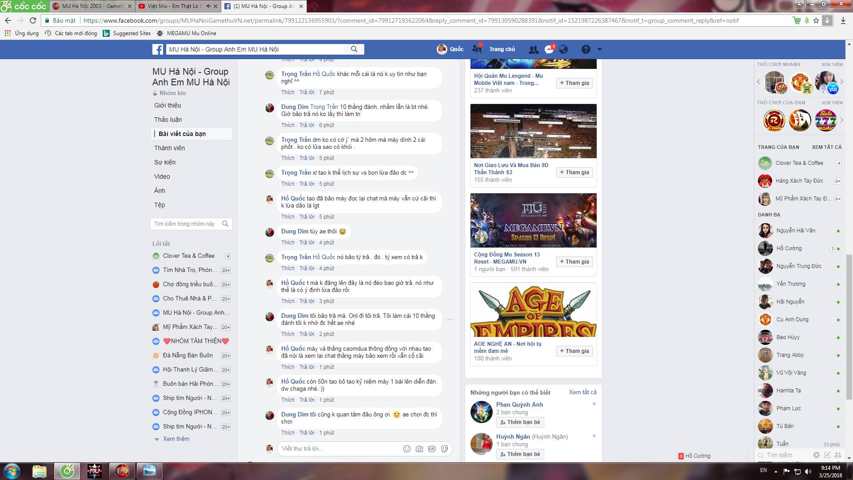The width and height of the screenshot is (853, 480).
Task: Open Quốc profile link in header
Action: tap(450, 49)
